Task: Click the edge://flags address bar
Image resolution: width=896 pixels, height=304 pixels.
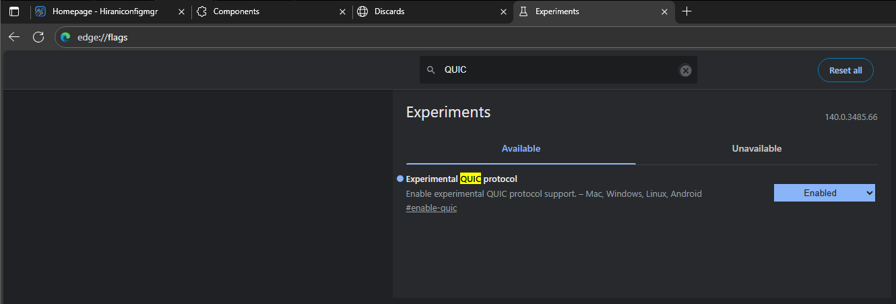Action: click(404, 37)
